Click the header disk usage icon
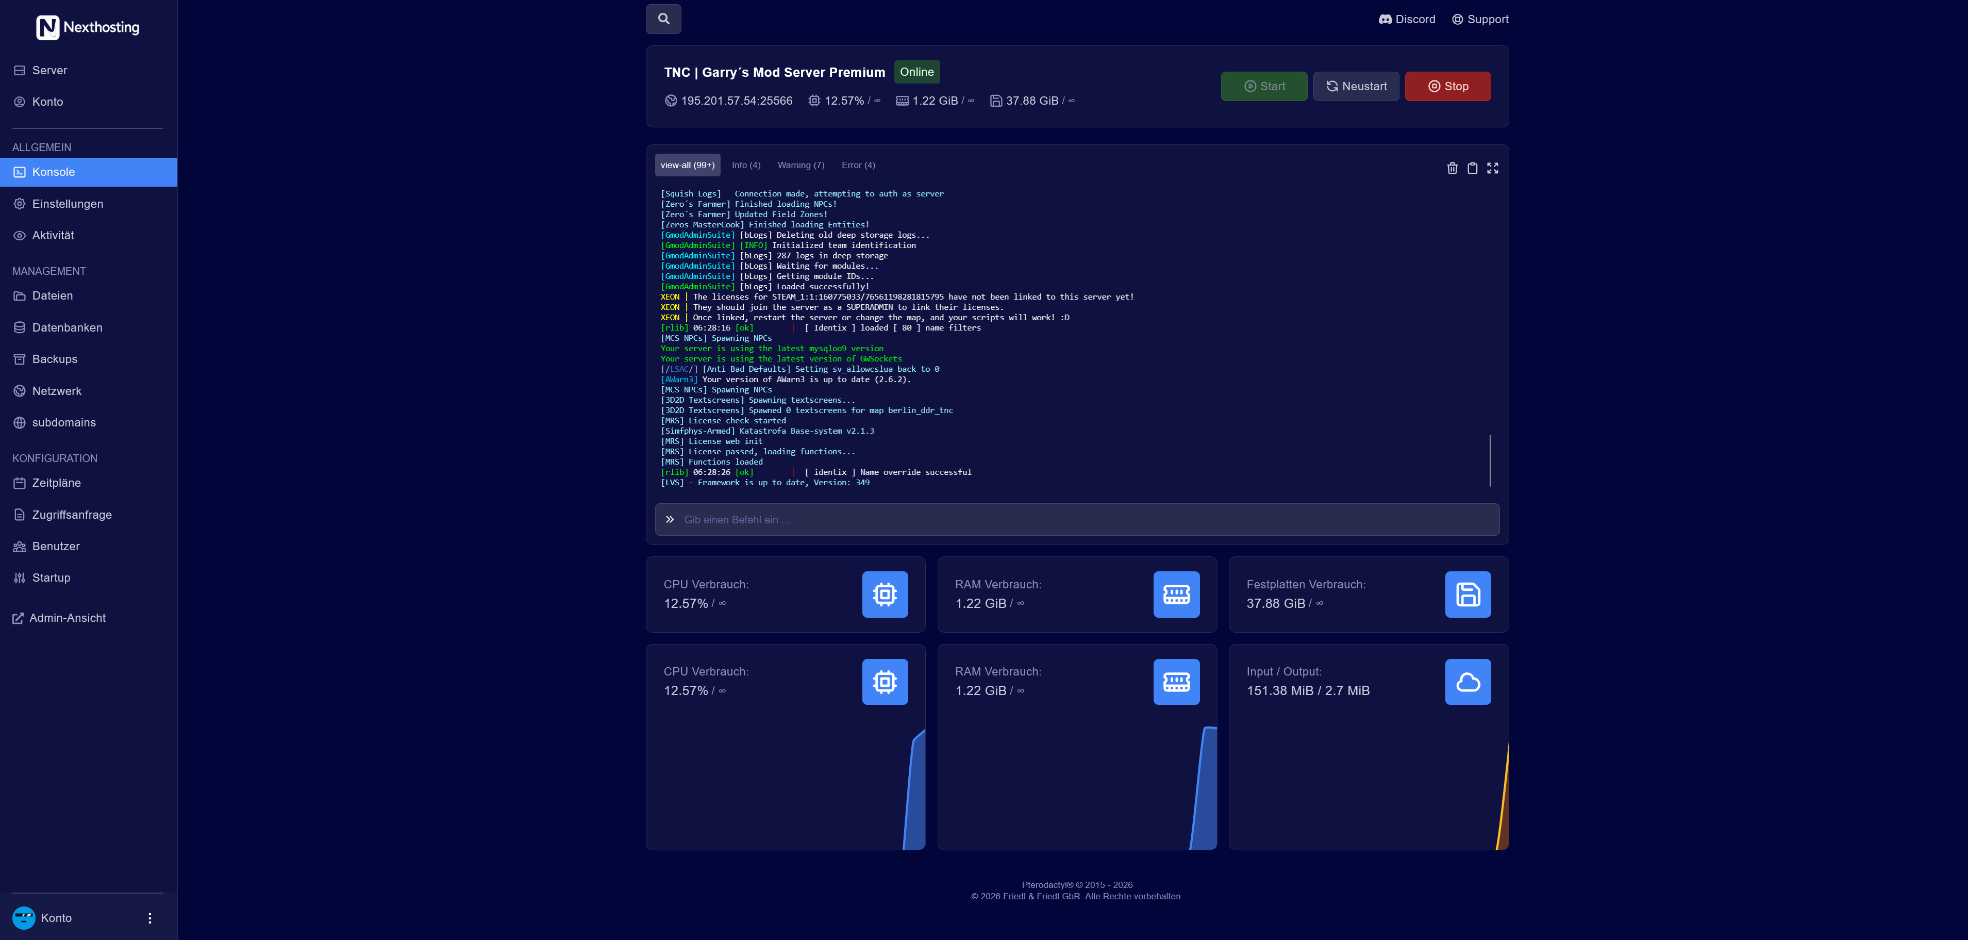The width and height of the screenshot is (1968, 940). point(995,101)
